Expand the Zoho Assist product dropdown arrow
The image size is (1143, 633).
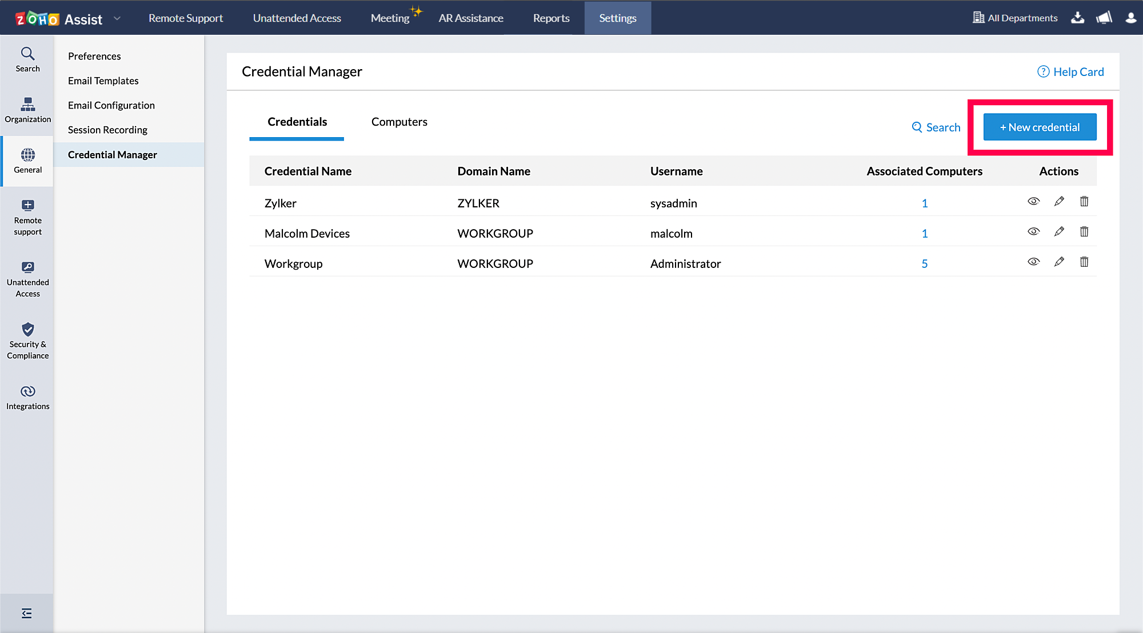tap(117, 18)
